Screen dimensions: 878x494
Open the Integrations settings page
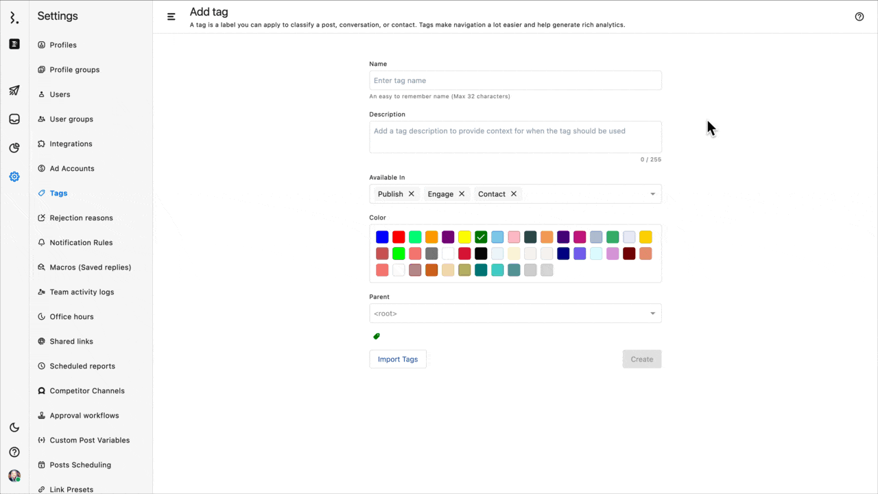(x=71, y=143)
